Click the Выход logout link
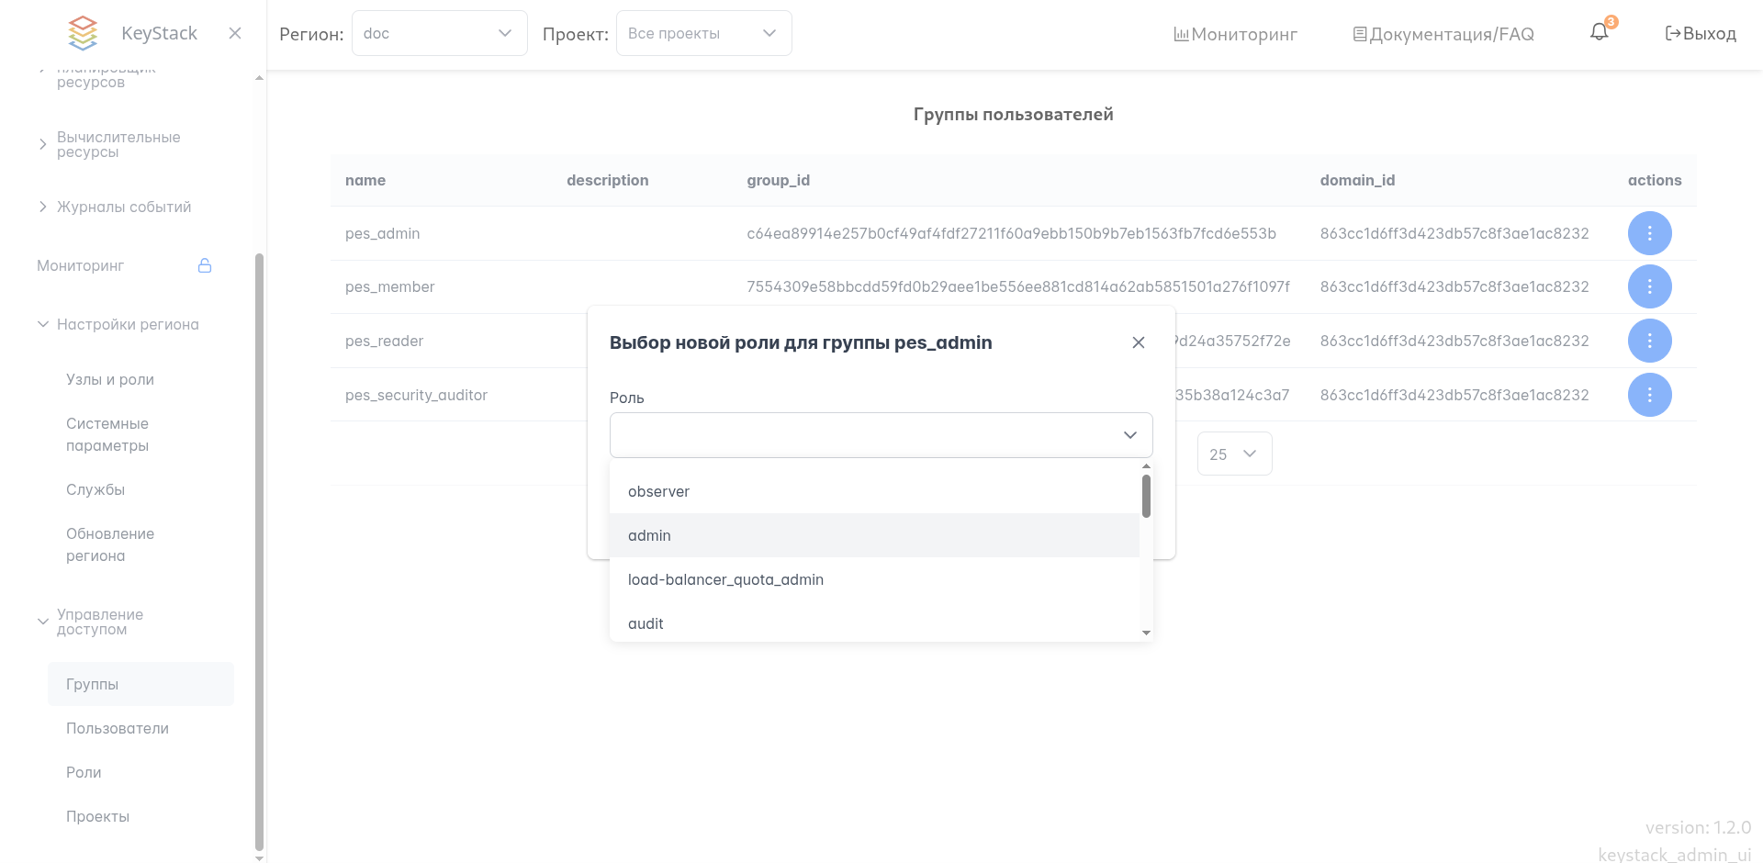 pyautogui.click(x=1701, y=34)
